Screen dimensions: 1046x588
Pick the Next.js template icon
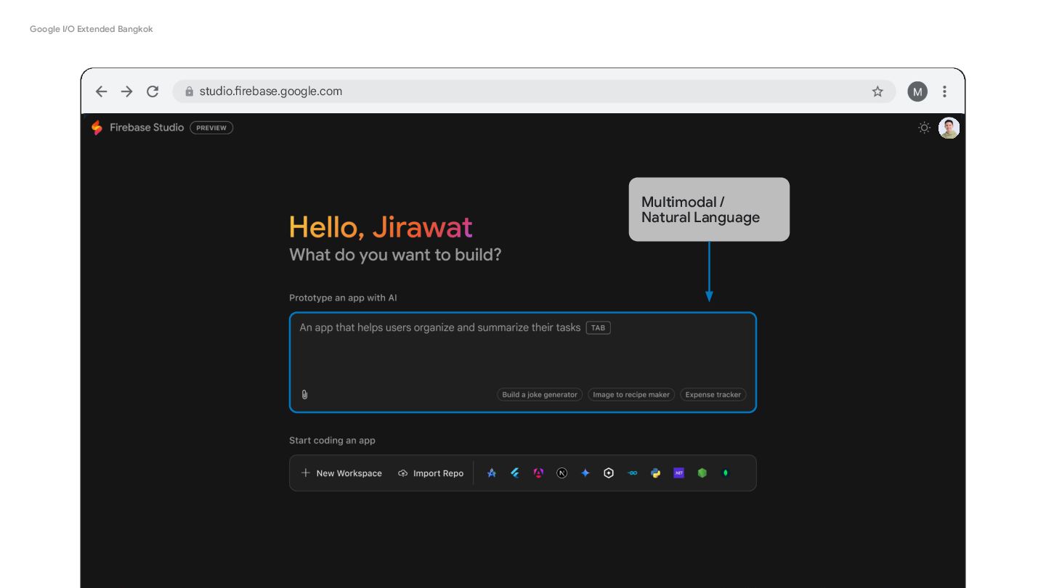[561, 473]
